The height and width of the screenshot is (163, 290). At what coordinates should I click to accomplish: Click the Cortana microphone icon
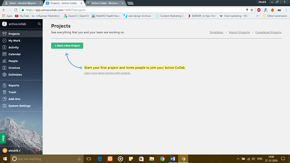coord(79,159)
